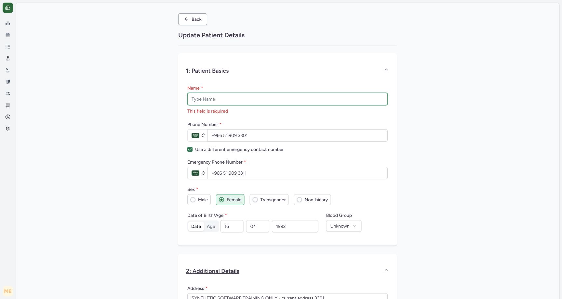The height and width of the screenshot is (299, 562).
Task: Open country flag selector for Phone Number
Action: [x=197, y=135]
